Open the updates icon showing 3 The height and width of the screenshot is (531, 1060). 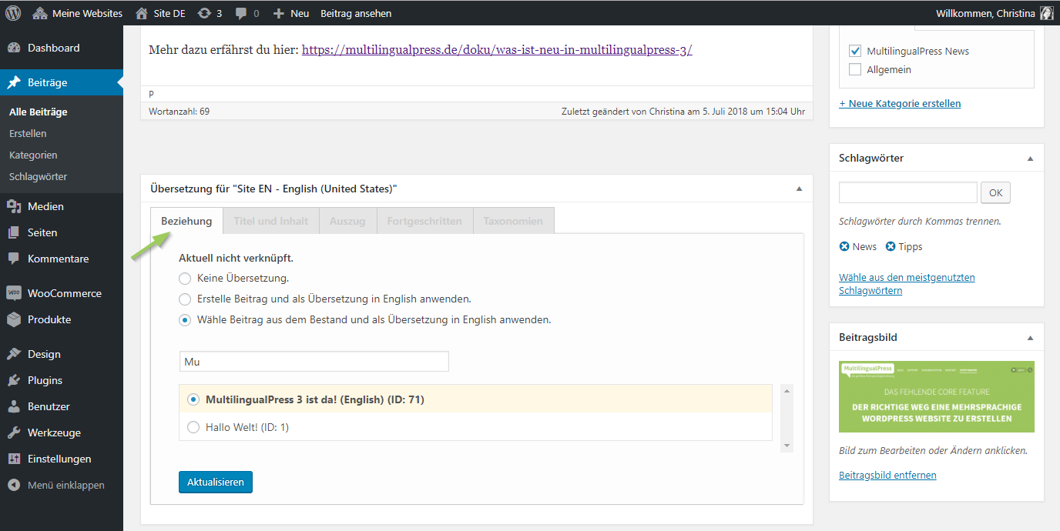click(204, 13)
